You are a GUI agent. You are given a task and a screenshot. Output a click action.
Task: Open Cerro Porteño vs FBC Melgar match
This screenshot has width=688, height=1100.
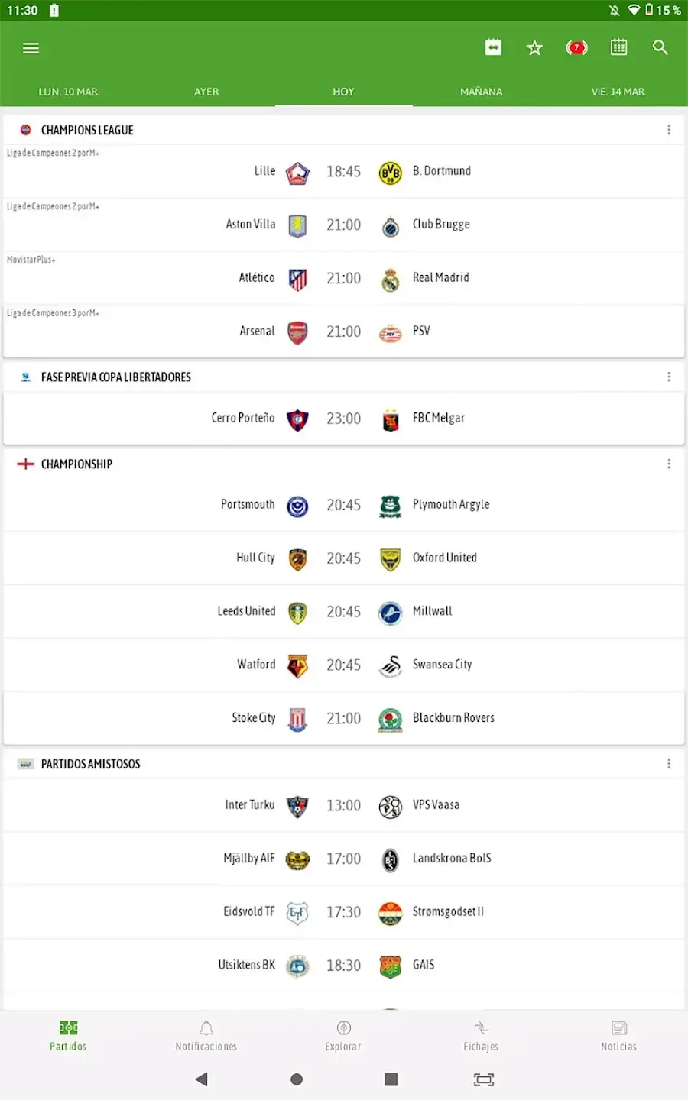[x=344, y=419]
